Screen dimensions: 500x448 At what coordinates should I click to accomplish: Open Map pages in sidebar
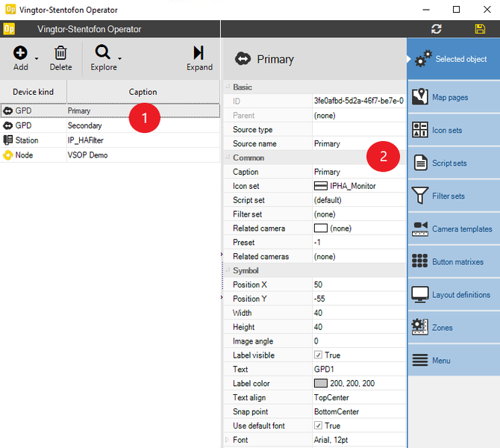coord(453,98)
